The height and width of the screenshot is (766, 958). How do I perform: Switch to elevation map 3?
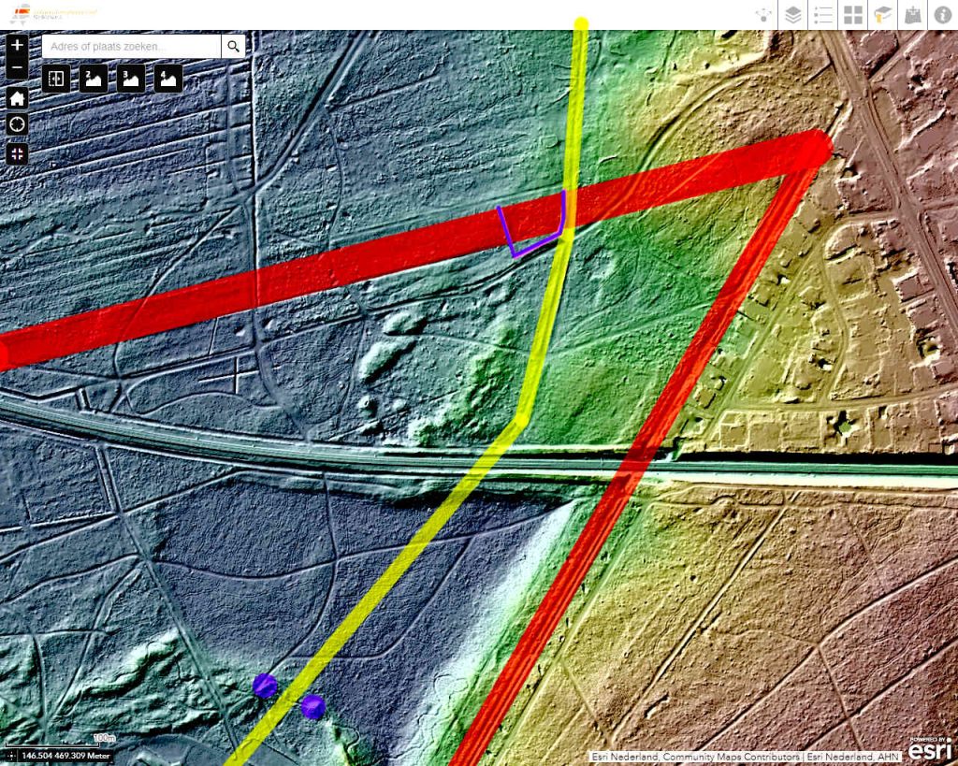tap(131, 79)
